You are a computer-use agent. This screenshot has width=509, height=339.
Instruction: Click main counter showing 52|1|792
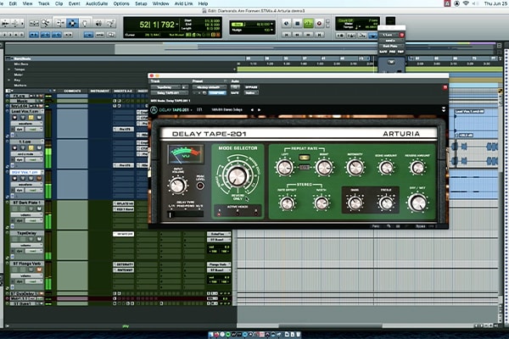click(157, 25)
